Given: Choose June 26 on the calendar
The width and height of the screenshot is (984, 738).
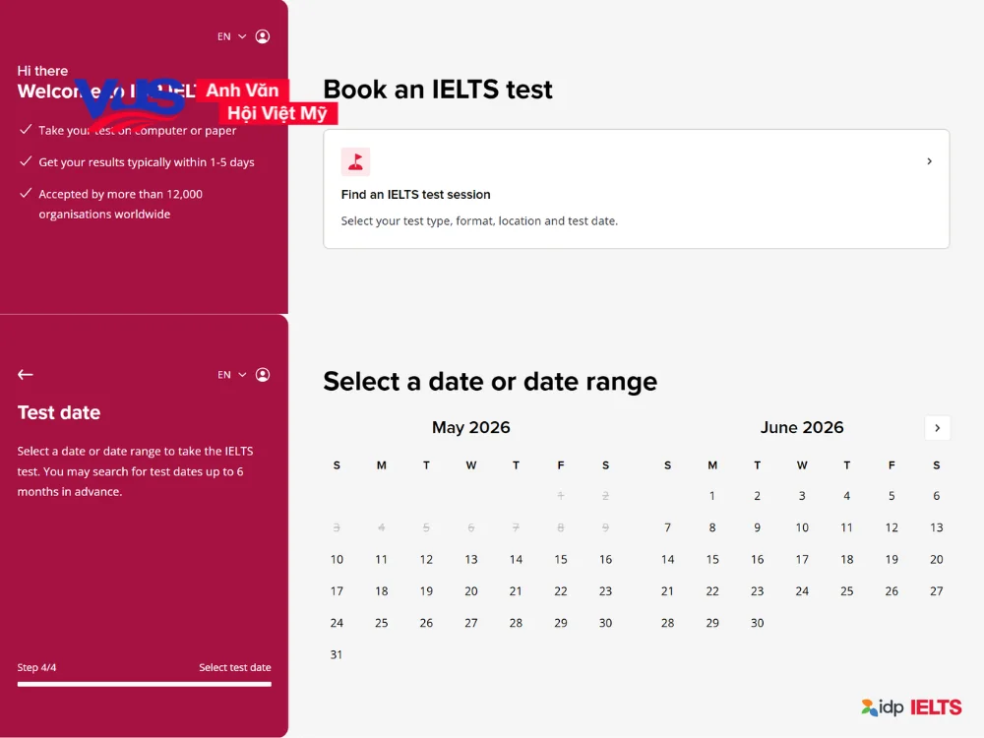Looking at the screenshot, I should tap(892, 591).
